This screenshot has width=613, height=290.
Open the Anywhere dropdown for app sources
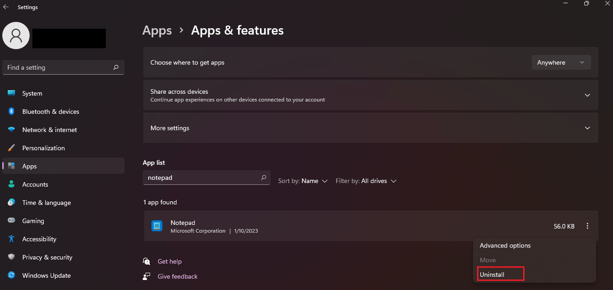pyautogui.click(x=561, y=62)
